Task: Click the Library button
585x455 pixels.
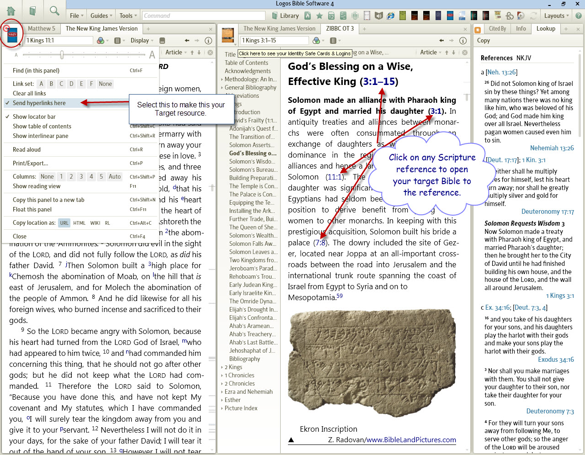Action: [285, 16]
